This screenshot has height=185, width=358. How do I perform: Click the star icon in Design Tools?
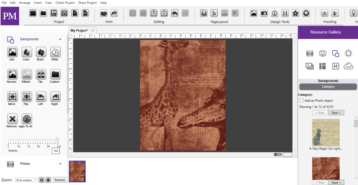coord(306,13)
